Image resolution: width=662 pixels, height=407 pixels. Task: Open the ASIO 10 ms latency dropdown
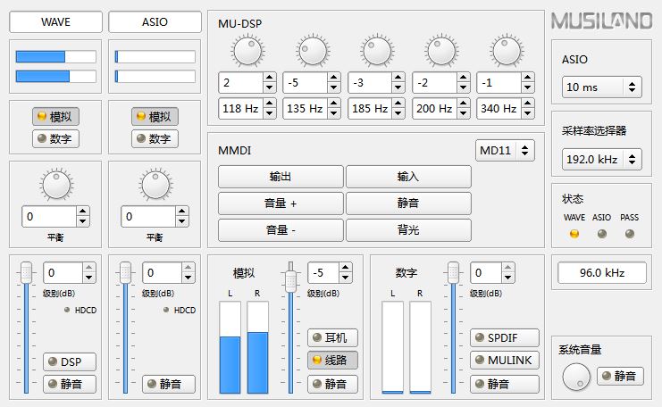point(601,87)
